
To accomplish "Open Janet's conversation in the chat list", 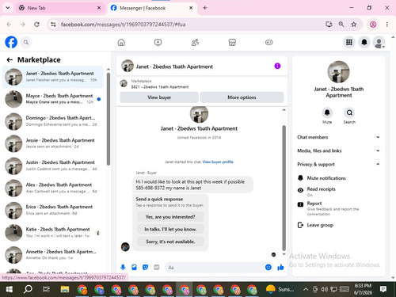I will pos(53,77).
